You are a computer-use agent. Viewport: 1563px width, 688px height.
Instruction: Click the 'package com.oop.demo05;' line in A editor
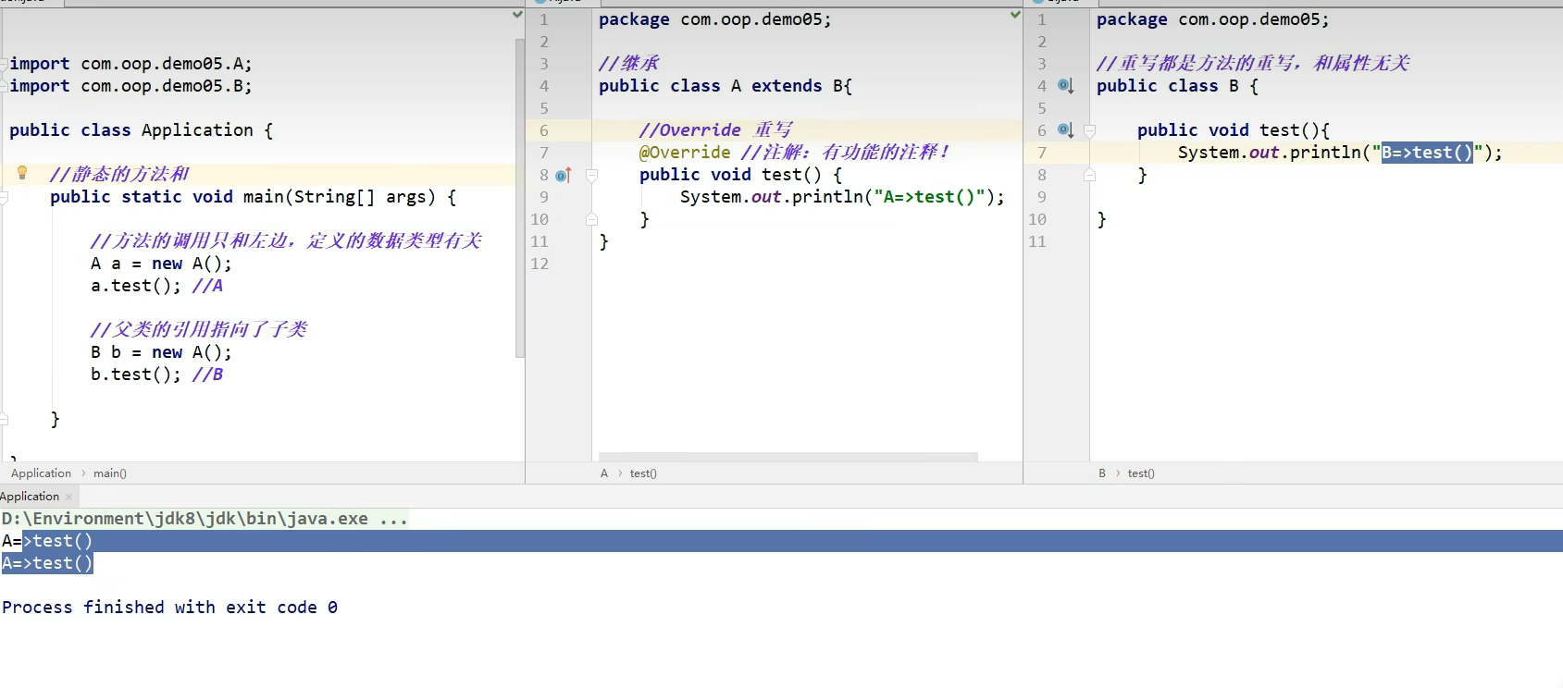click(x=714, y=19)
